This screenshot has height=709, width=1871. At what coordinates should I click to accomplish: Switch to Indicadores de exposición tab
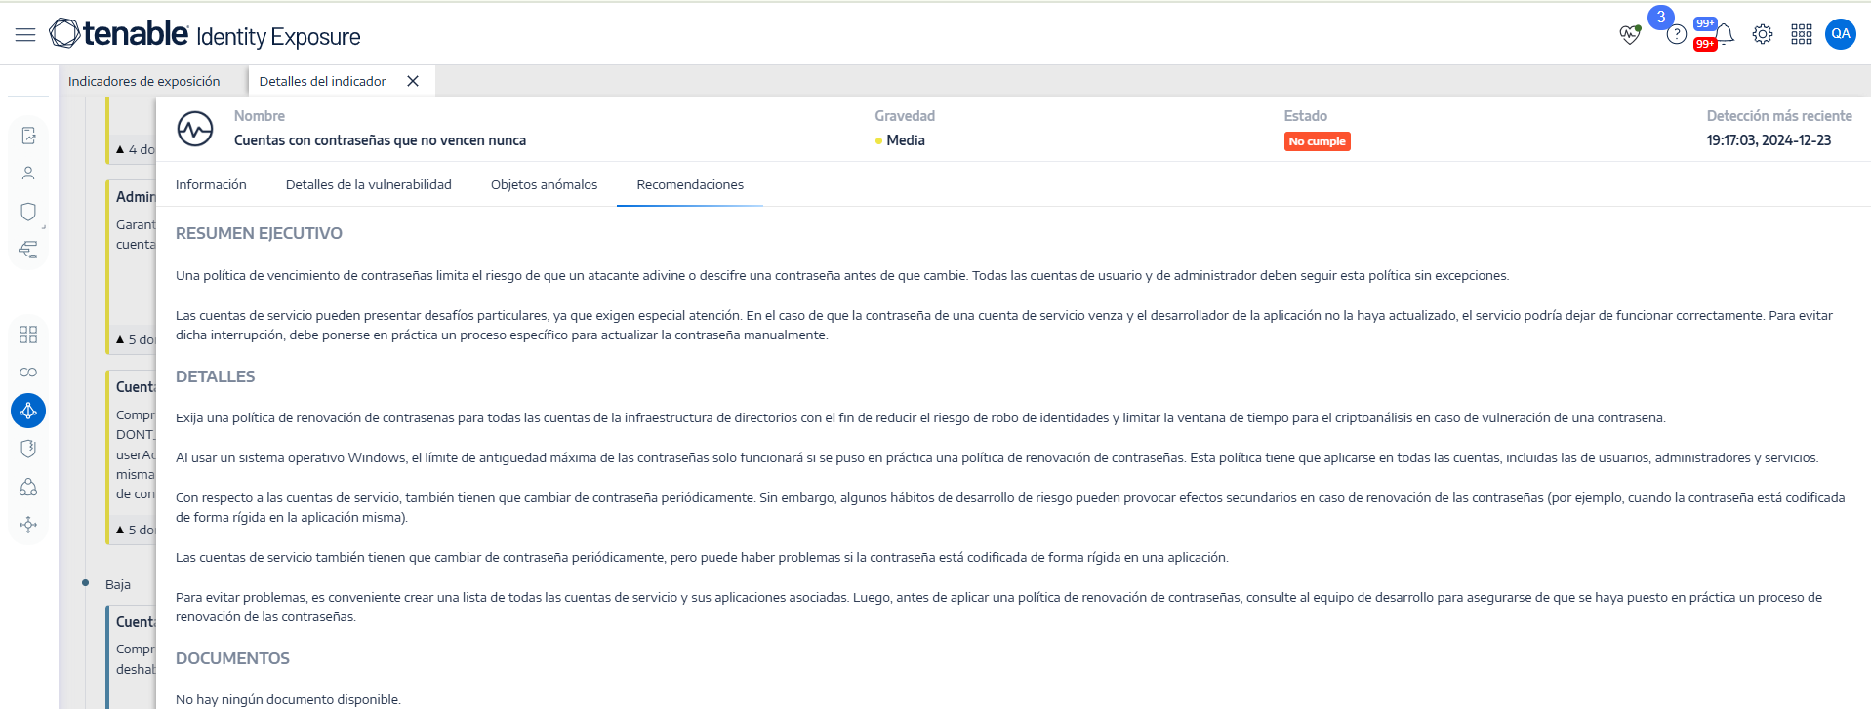click(x=144, y=81)
